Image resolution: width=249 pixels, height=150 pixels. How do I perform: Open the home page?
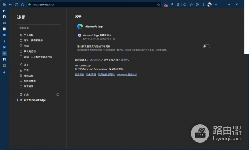22,5
